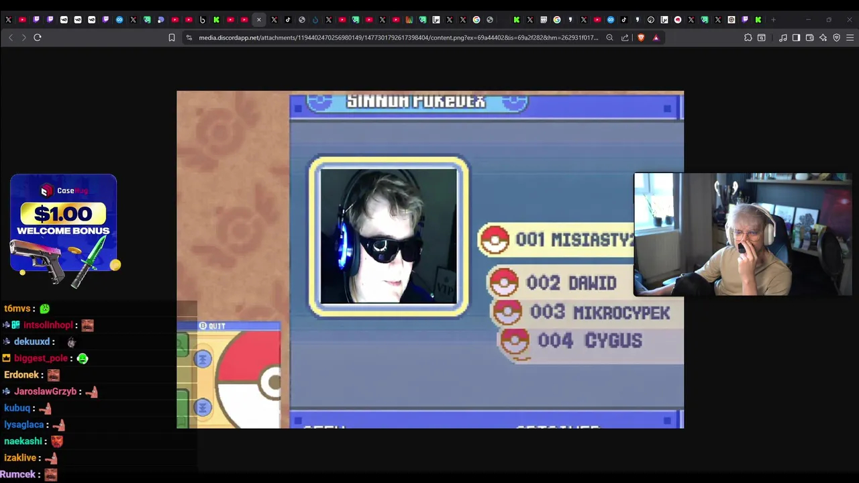The image size is (859, 483).
Task: Click chat username 't6mvs'
Action: tap(17, 309)
